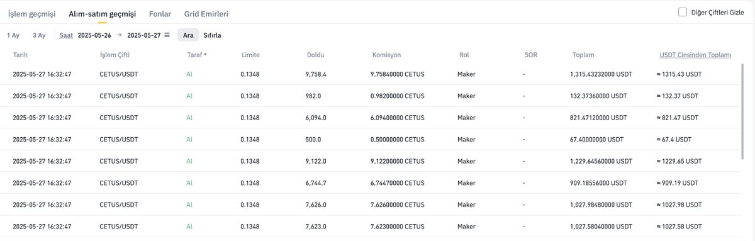Reset filters with Sıfırla
Screen dimensions: 755x241
click(212, 35)
